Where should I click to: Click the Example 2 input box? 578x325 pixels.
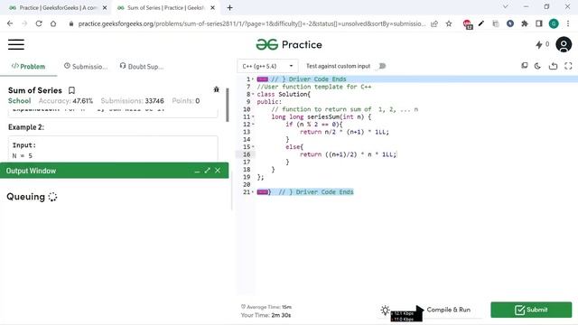pyautogui.click(x=113, y=148)
